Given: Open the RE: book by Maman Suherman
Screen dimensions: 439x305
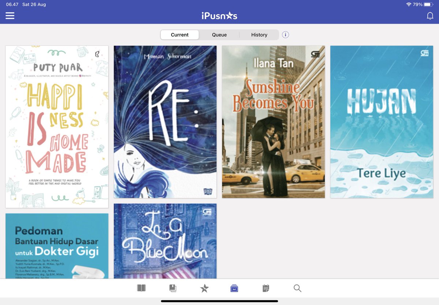Looking at the screenshot, I should (x=165, y=122).
